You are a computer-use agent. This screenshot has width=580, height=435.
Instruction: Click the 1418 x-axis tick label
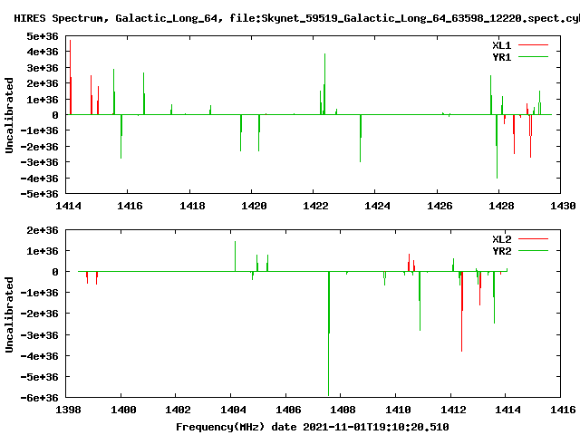coord(192,206)
